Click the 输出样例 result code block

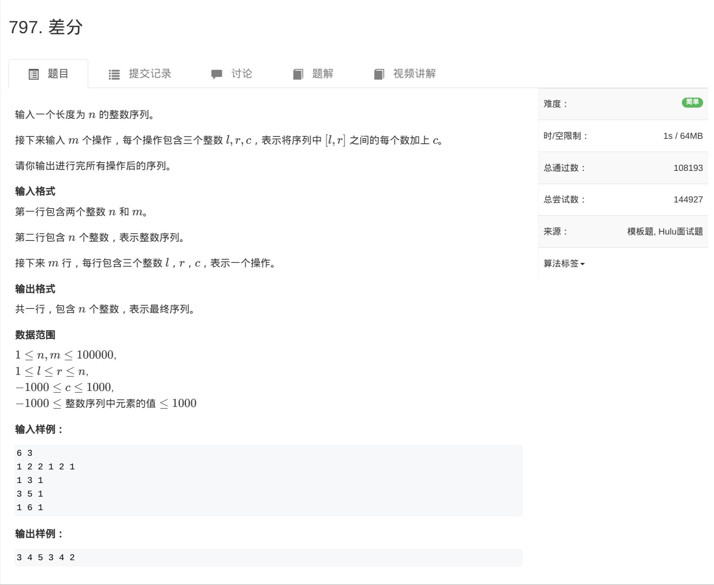268,557
